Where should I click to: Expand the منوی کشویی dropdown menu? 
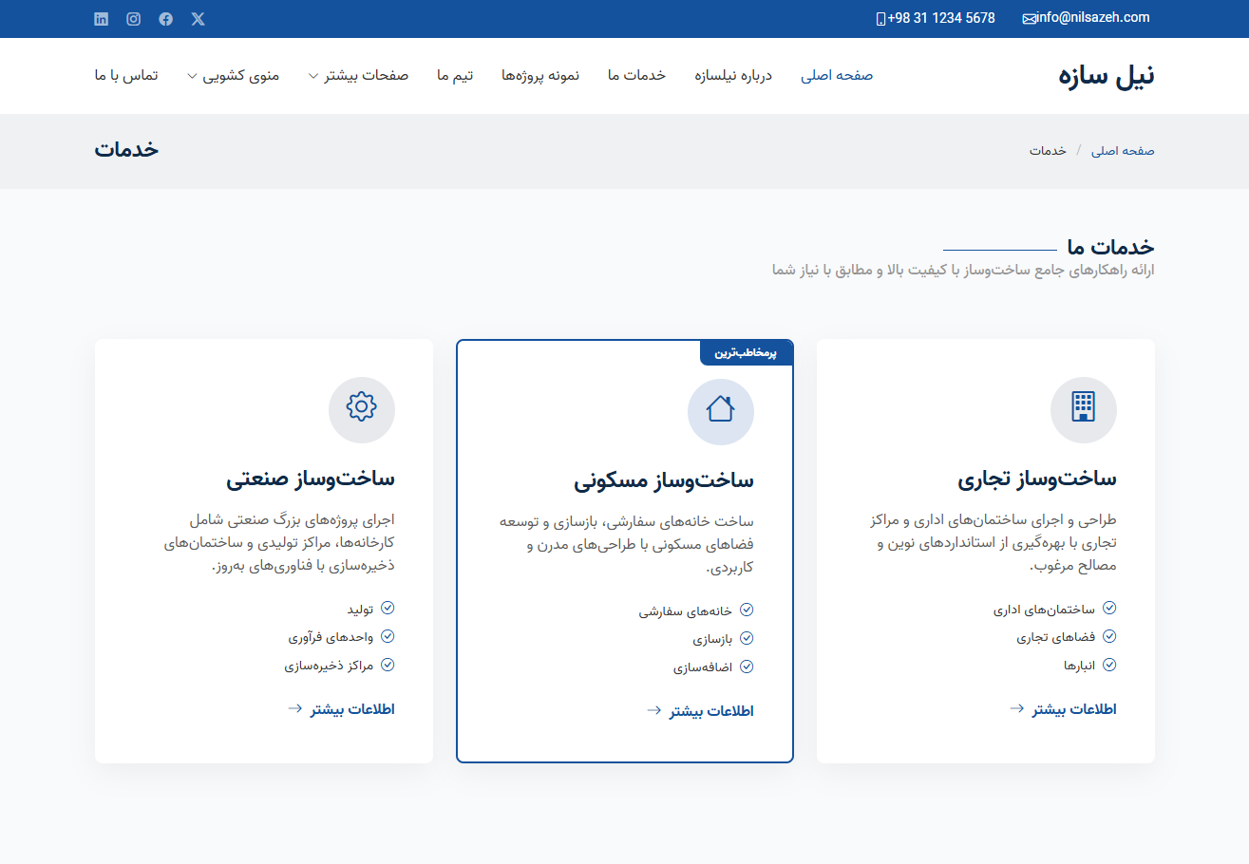[234, 76]
